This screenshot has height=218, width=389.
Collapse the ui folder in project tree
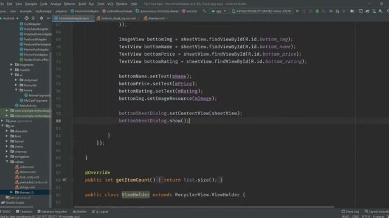click(x=12, y=75)
